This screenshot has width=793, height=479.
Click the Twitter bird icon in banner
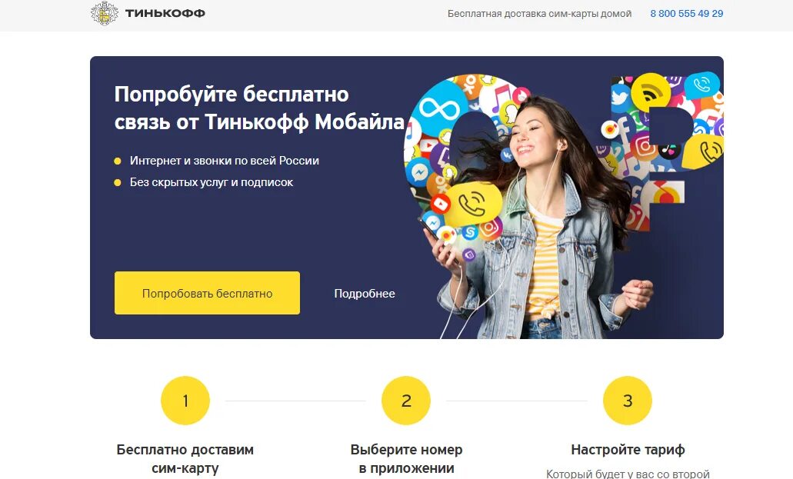(620, 97)
